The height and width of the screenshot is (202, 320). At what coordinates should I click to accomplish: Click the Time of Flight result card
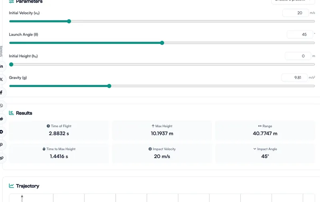coord(59,130)
